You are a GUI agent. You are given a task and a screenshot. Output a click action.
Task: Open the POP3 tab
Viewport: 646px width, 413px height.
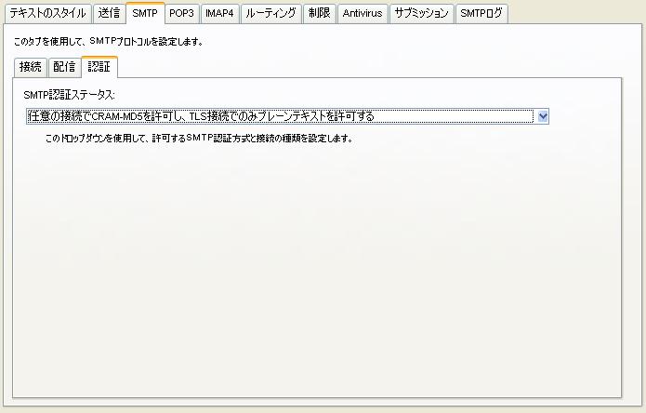tap(181, 13)
